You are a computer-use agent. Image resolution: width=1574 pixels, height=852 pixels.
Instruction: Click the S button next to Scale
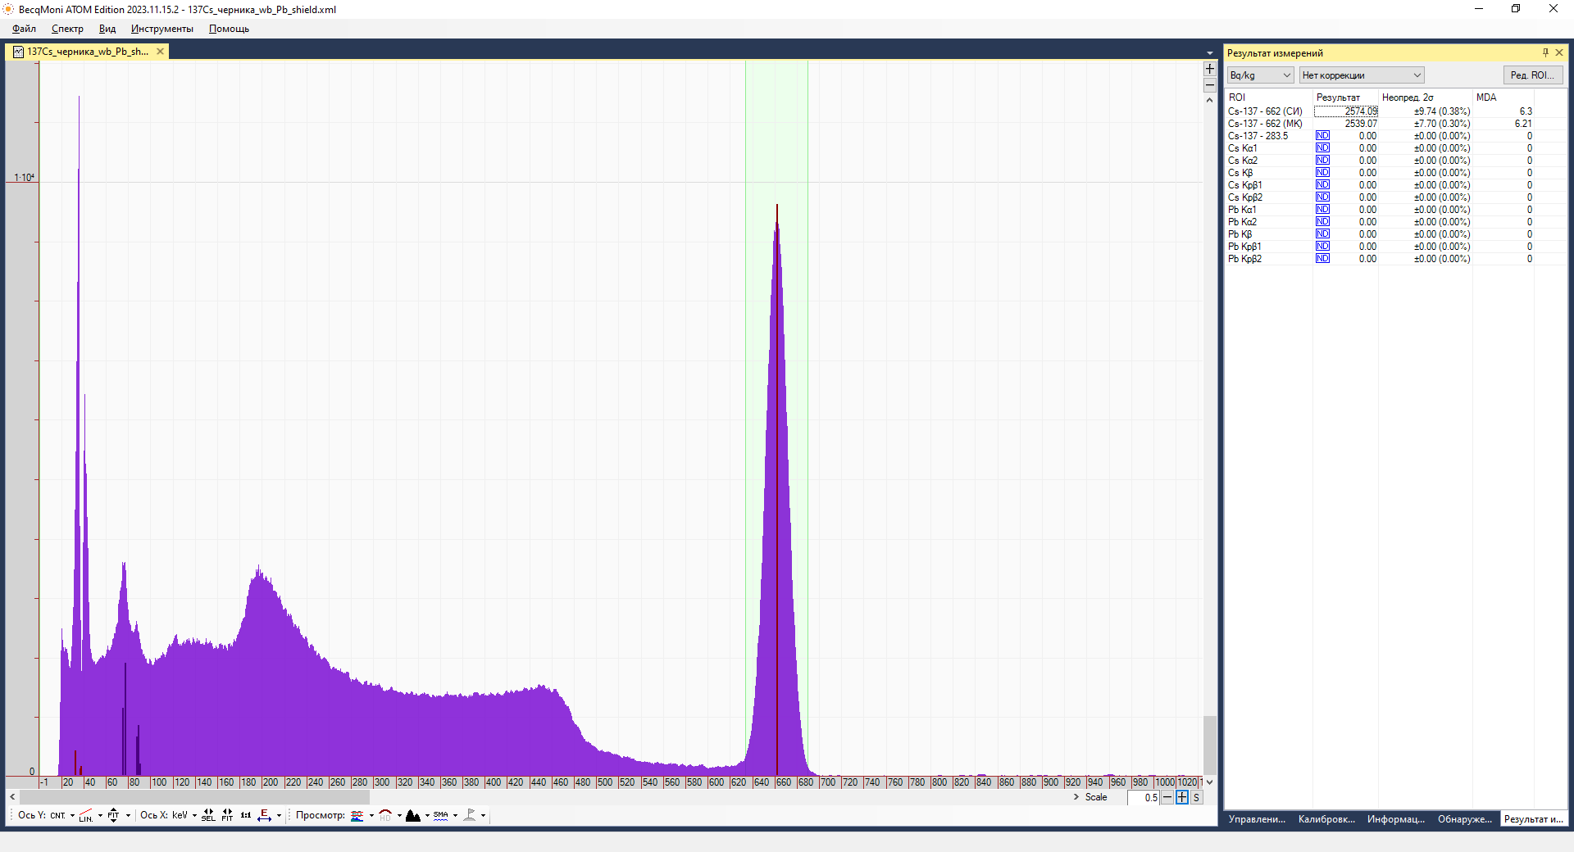[1196, 797]
